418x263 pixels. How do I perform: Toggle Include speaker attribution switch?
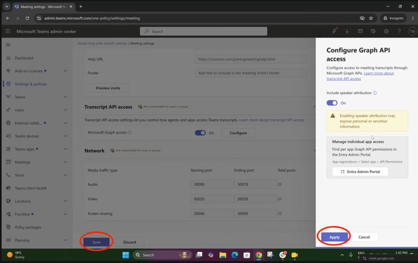point(332,103)
